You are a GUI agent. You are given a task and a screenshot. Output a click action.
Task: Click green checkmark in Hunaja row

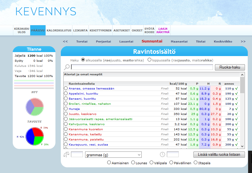[x=236, y=109]
